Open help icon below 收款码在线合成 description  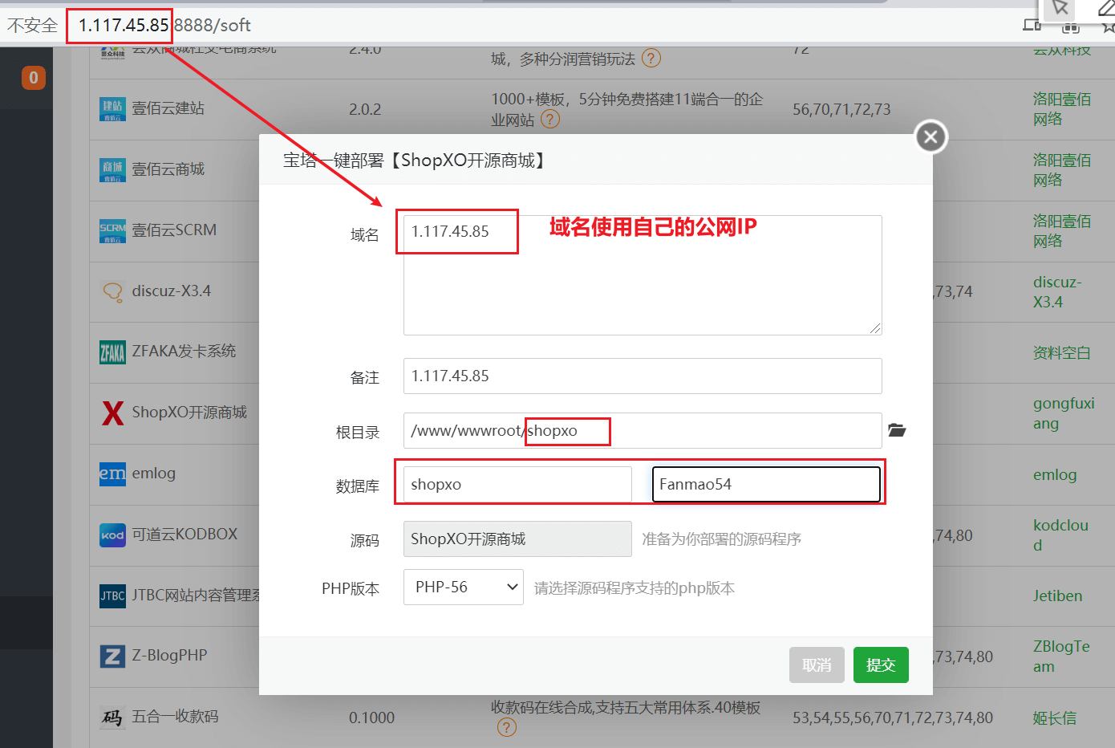click(x=507, y=727)
